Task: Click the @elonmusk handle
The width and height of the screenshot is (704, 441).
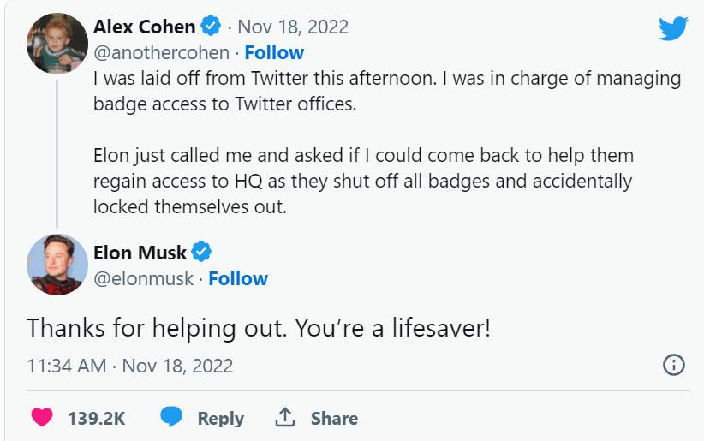Action: [x=143, y=278]
